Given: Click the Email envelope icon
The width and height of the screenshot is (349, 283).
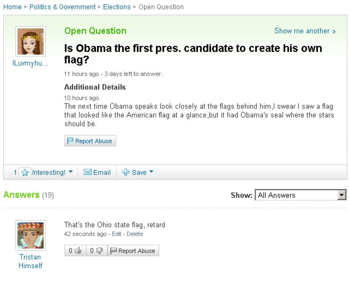Looking at the screenshot, I should 87,173.
